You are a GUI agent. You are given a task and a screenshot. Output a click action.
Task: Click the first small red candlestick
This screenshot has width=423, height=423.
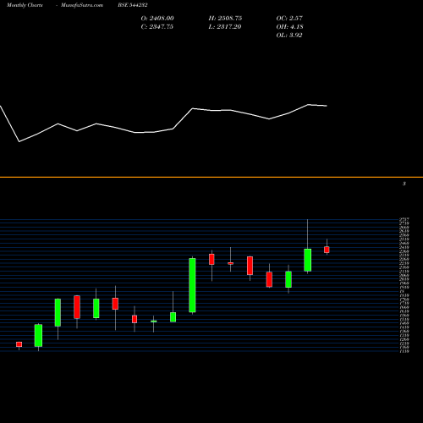tap(19, 344)
